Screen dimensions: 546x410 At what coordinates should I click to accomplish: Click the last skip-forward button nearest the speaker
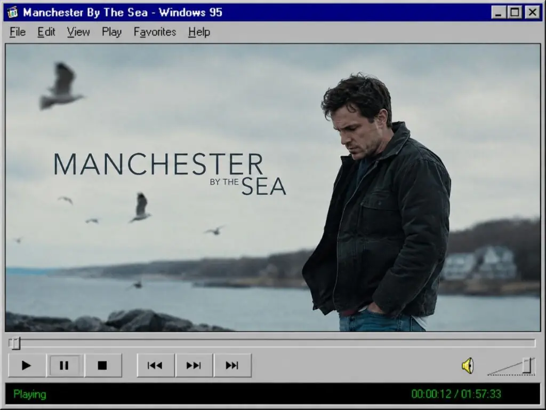pyautogui.click(x=232, y=365)
